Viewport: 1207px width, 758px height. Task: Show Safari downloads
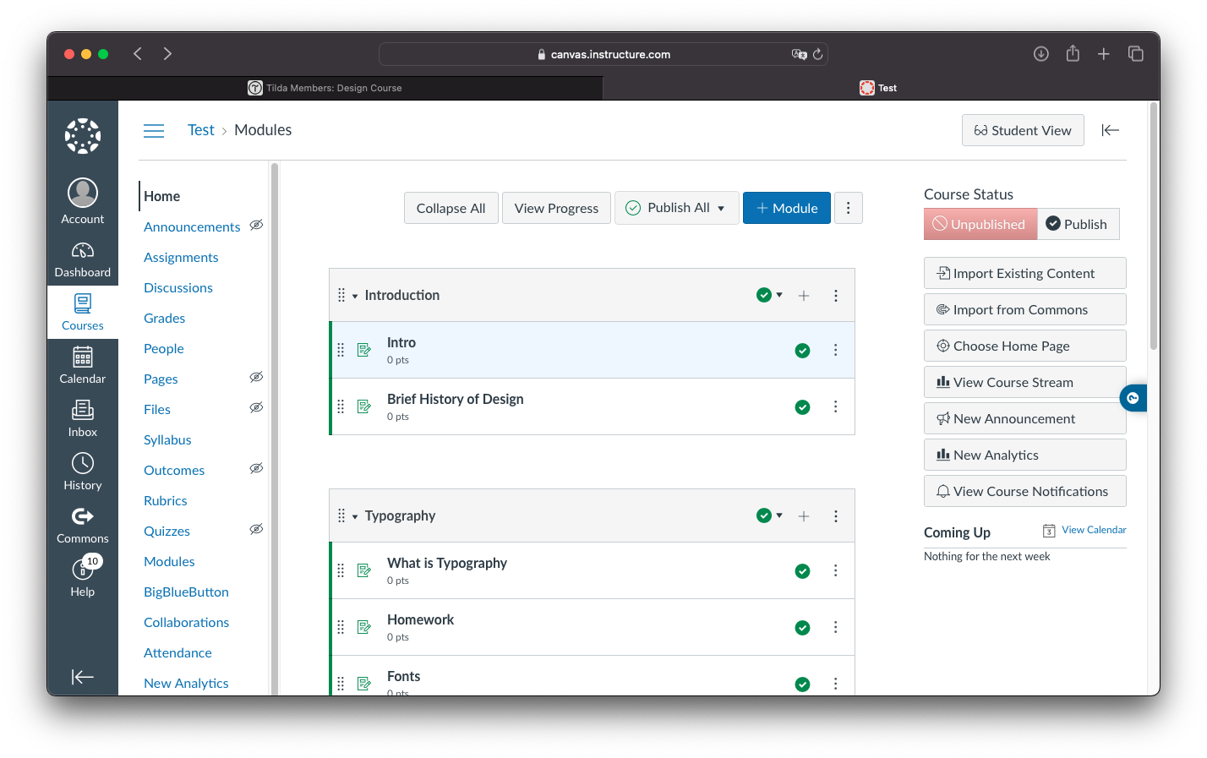[x=1041, y=54]
